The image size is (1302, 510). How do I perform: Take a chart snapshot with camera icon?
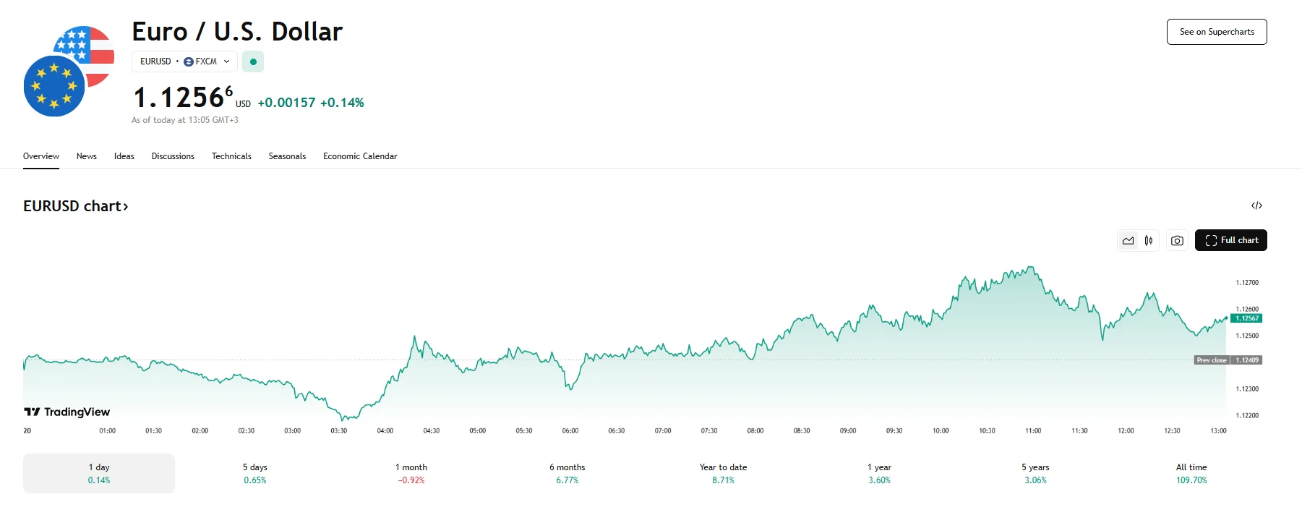click(x=1177, y=241)
